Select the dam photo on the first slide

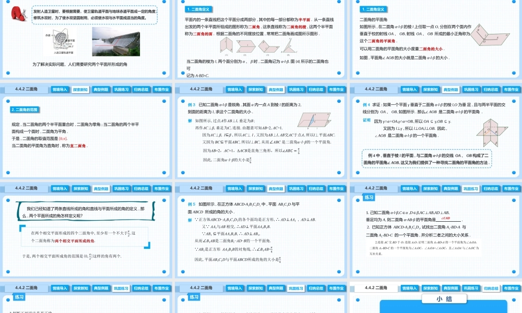pyautogui.click(x=116, y=42)
